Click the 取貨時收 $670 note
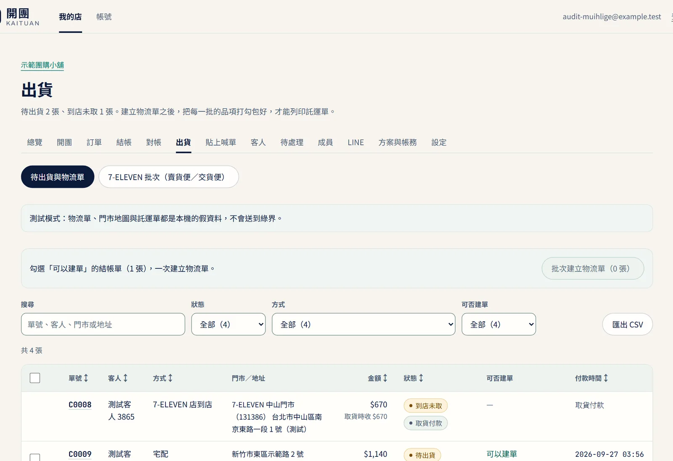The height and width of the screenshot is (461, 673). click(x=366, y=416)
